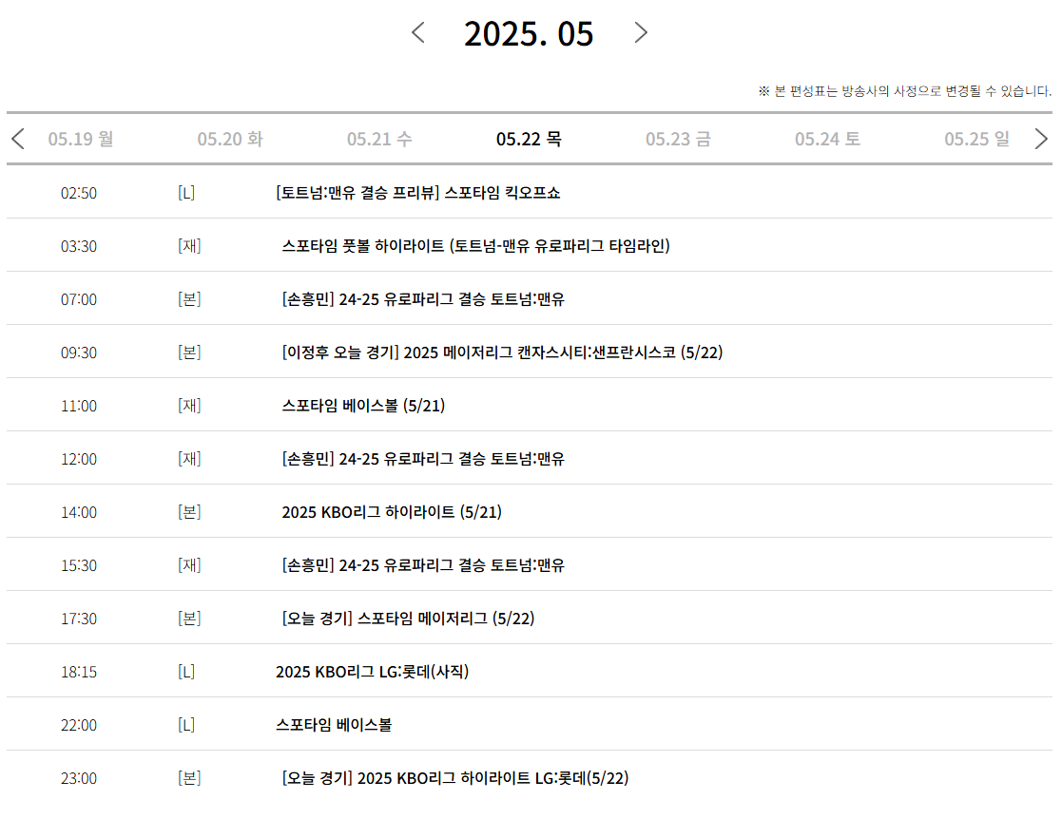Screen dimensions: 1062x819
Task: Click the [본] tag in 07:00 row
Action: point(189,299)
